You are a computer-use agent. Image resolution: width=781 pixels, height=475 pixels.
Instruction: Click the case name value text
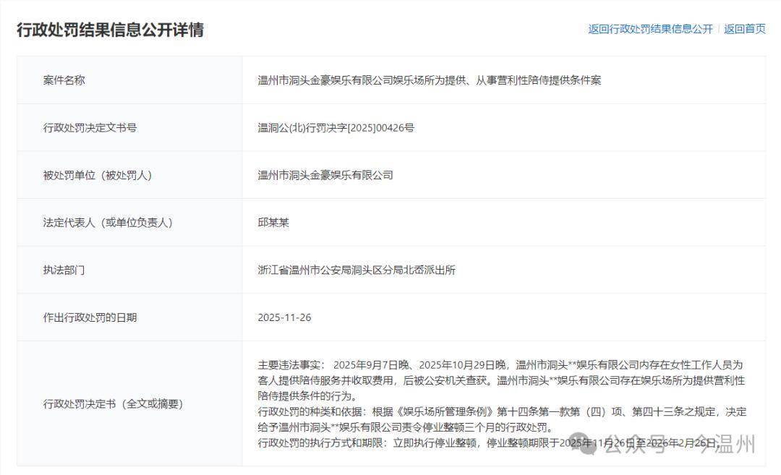[x=429, y=80]
